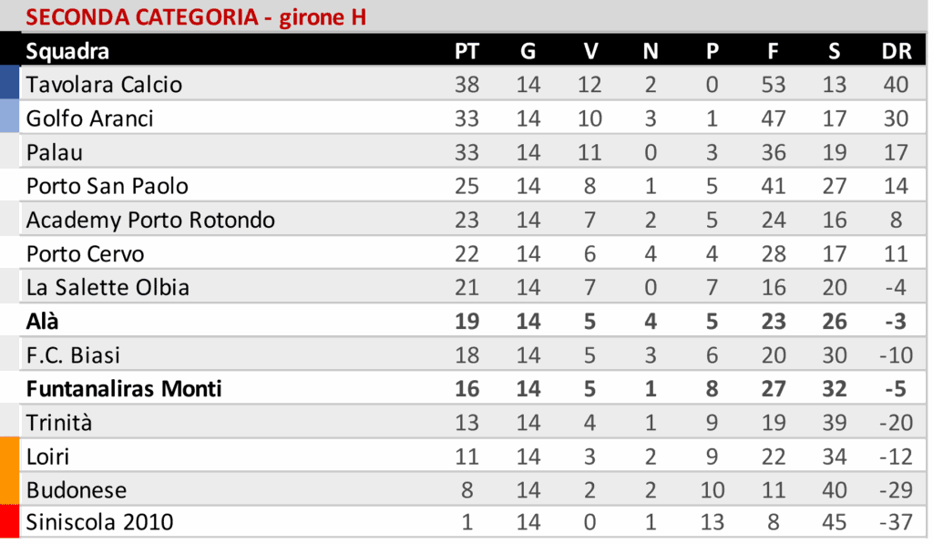The width and height of the screenshot is (933, 544).
Task: Click the red marker beside Siniscola 2010
Action: [x=10, y=522]
